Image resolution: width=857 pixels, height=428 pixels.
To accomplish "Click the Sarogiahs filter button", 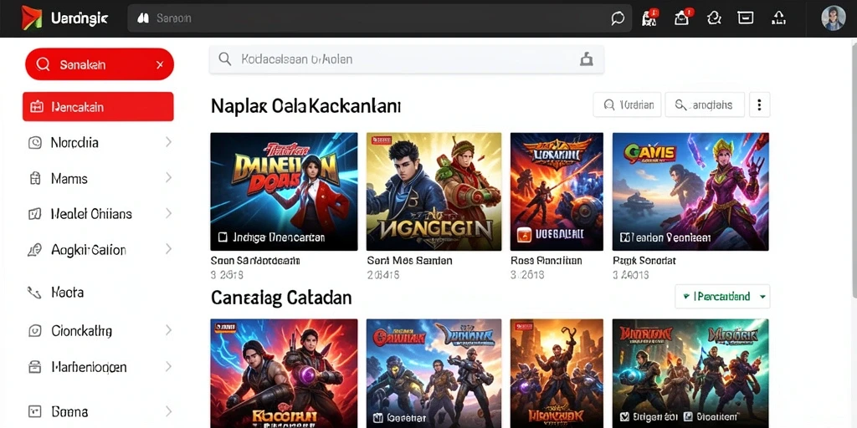I will (x=705, y=104).
